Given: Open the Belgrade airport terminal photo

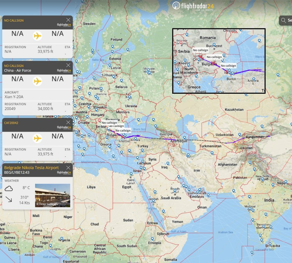Looking at the screenshot, I should click(x=53, y=195).
